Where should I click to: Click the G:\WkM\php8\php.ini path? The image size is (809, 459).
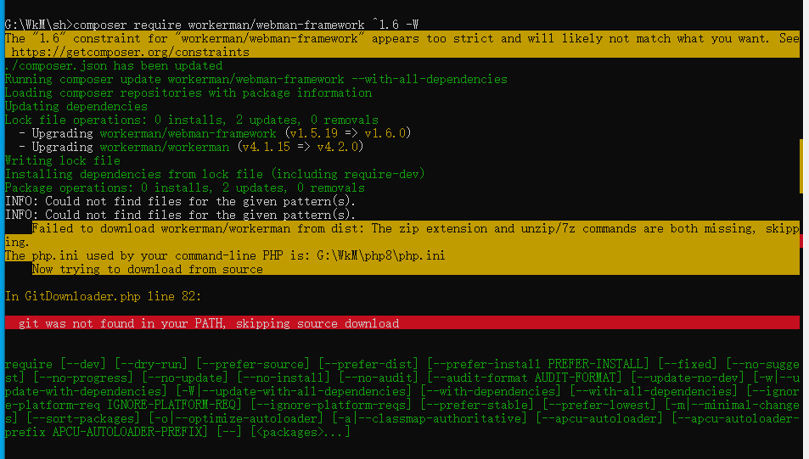pyautogui.click(x=380, y=256)
